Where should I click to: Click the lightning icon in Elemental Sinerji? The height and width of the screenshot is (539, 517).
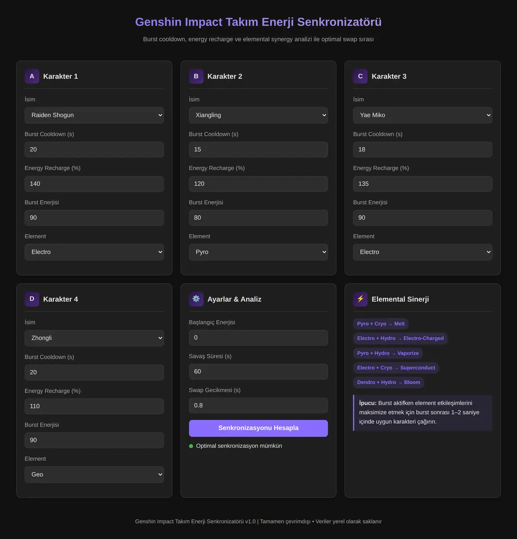(x=360, y=299)
